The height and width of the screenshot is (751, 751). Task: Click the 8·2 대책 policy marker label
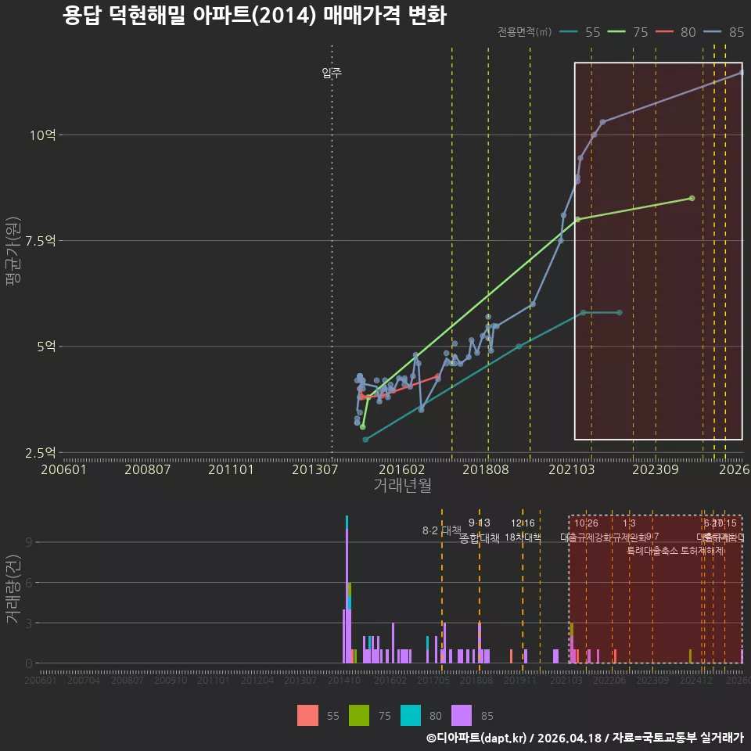coord(441,530)
